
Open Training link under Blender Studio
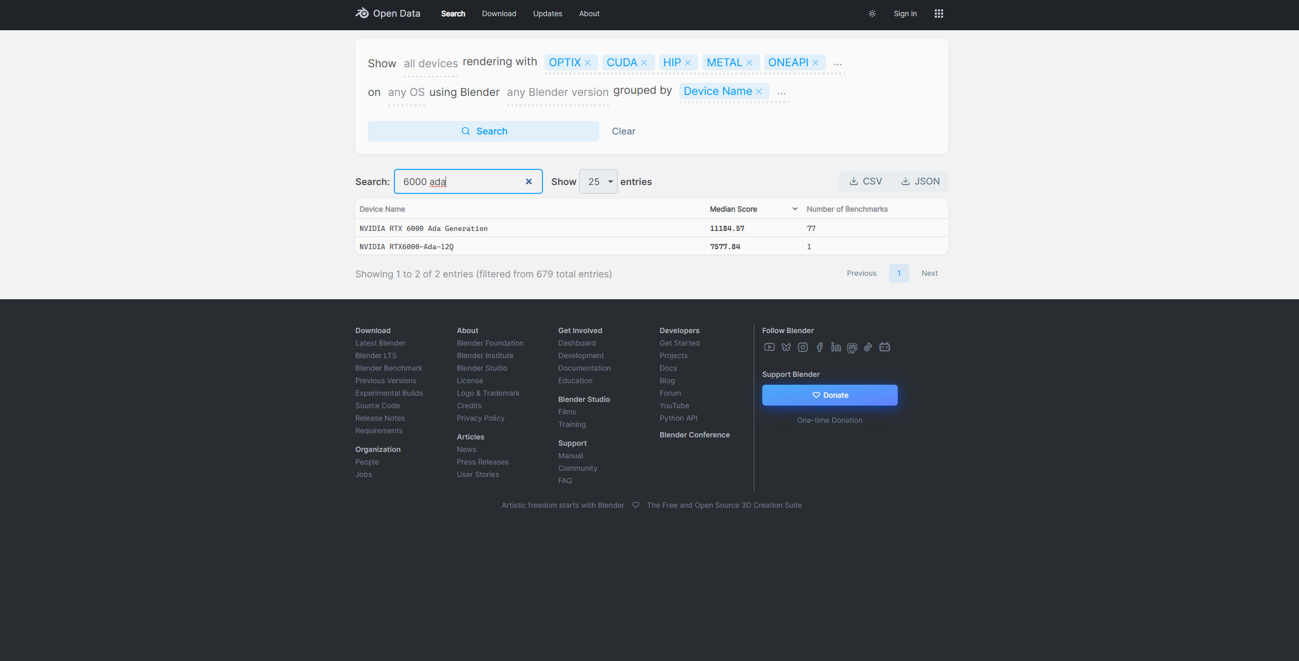pyautogui.click(x=572, y=424)
